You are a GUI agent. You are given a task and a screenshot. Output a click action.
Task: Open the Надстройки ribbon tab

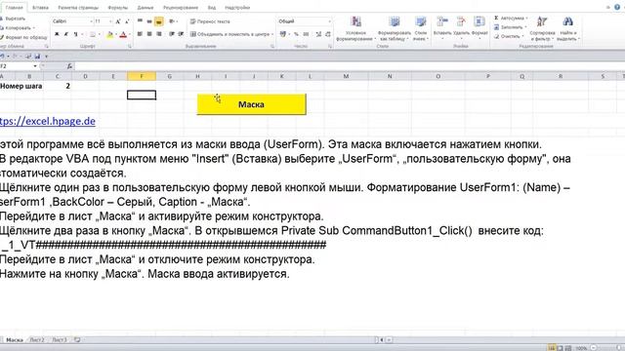pyautogui.click(x=237, y=8)
